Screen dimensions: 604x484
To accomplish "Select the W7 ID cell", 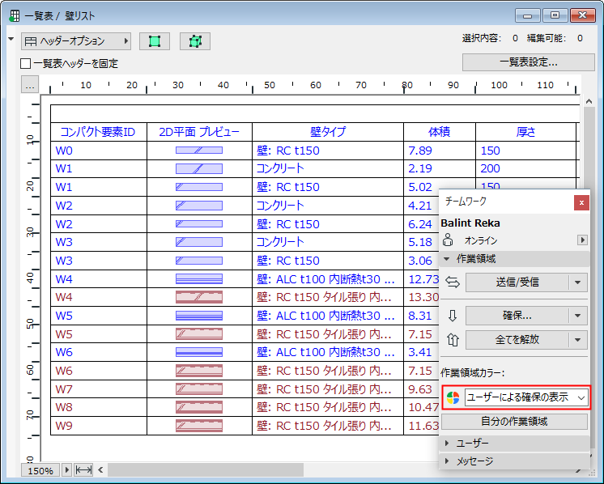I will (99, 388).
